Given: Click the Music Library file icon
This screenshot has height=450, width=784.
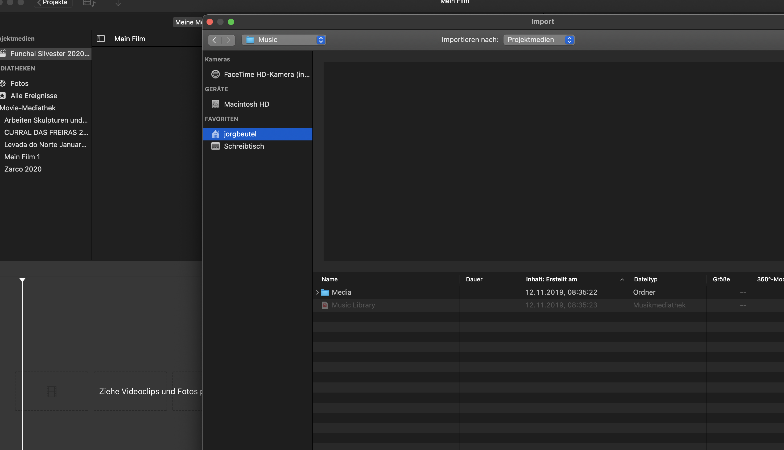Looking at the screenshot, I should point(324,305).
